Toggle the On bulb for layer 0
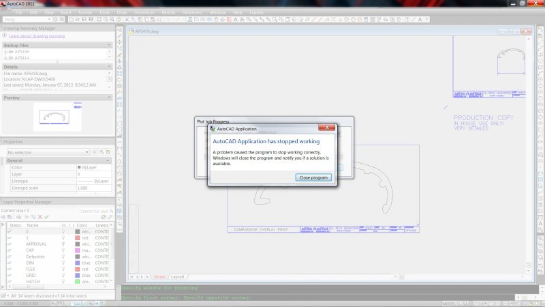Screen dimensions: 545x307 click(63, 232)
